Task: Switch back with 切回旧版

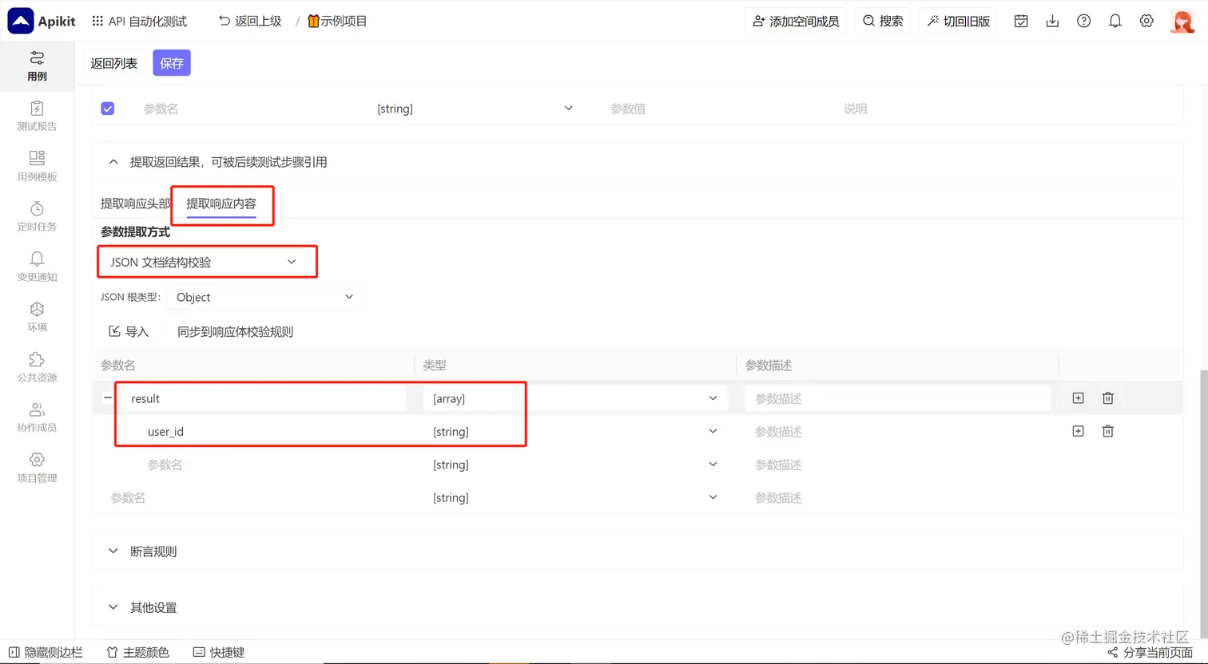Action: point(959,22)
